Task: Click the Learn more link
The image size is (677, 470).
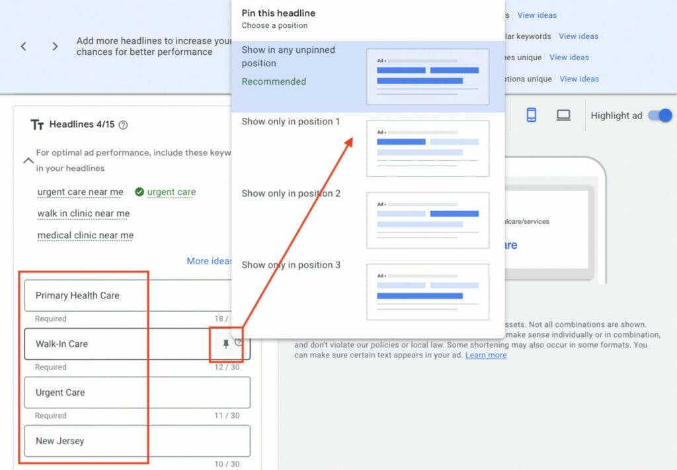Action: 486,355
